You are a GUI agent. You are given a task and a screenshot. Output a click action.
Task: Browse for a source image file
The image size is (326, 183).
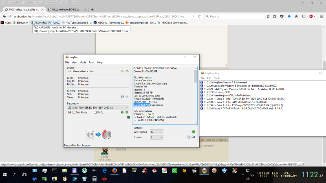[x=122, y=71]
